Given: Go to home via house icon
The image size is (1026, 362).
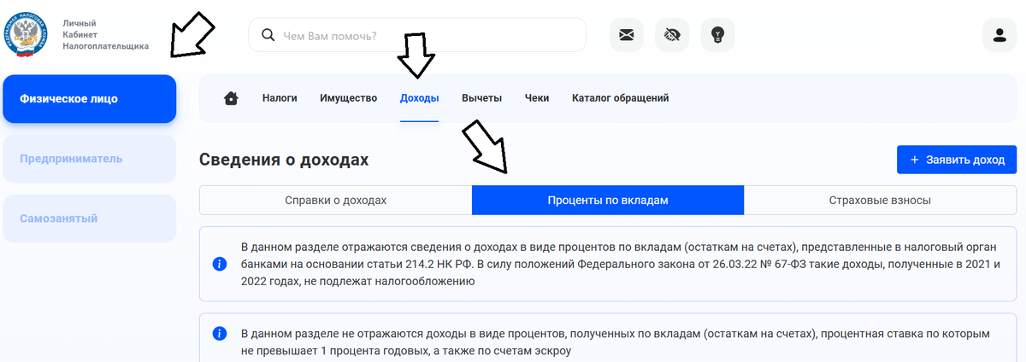Looking at the screenshot, I should tap(231, 98).
